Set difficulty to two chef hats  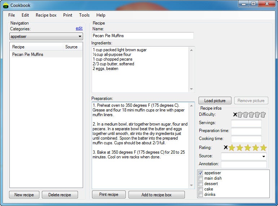(246, 115)
